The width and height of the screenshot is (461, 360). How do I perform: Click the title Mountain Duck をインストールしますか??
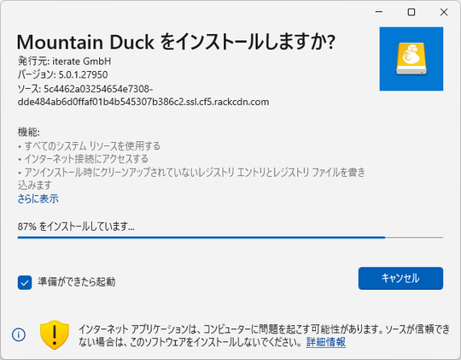click(176, 42)
